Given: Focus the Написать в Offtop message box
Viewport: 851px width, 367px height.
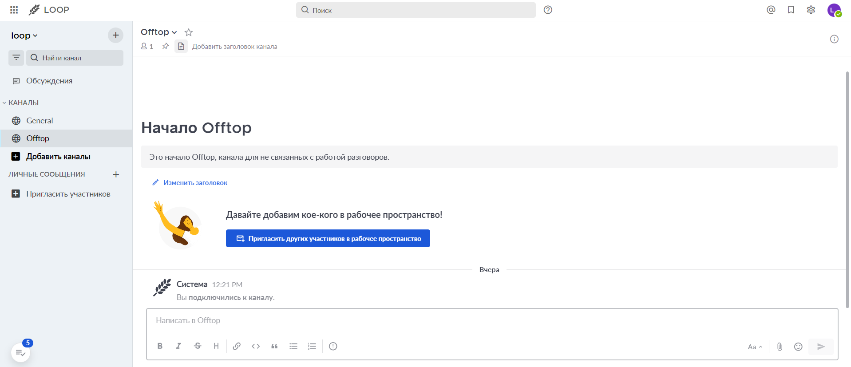Looking at the screenshot, I should (x=492, y=320).
